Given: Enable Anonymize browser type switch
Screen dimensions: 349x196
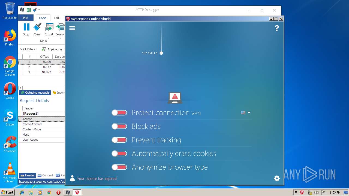Looking at the screenshot, I should [119, 167].
